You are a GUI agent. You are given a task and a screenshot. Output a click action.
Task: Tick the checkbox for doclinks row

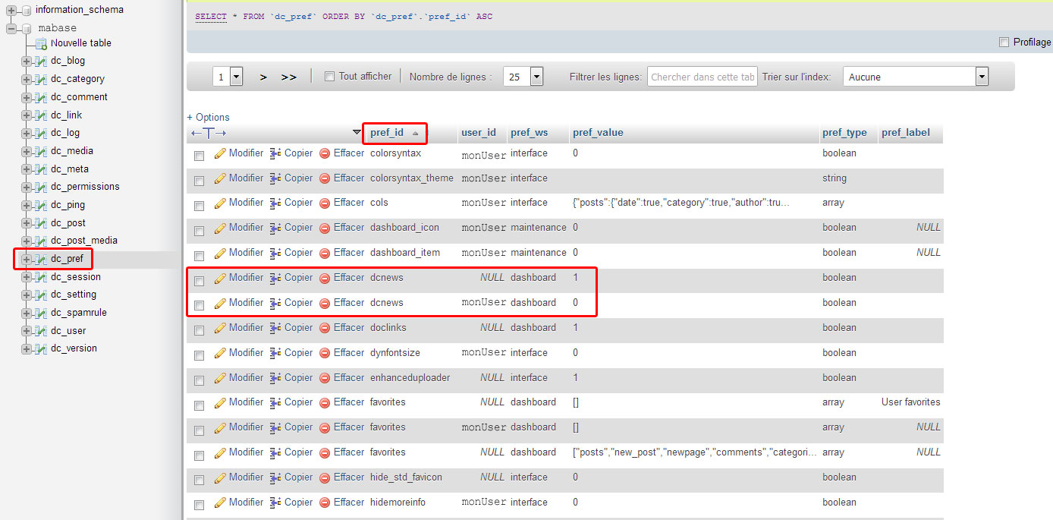(199, 331)
